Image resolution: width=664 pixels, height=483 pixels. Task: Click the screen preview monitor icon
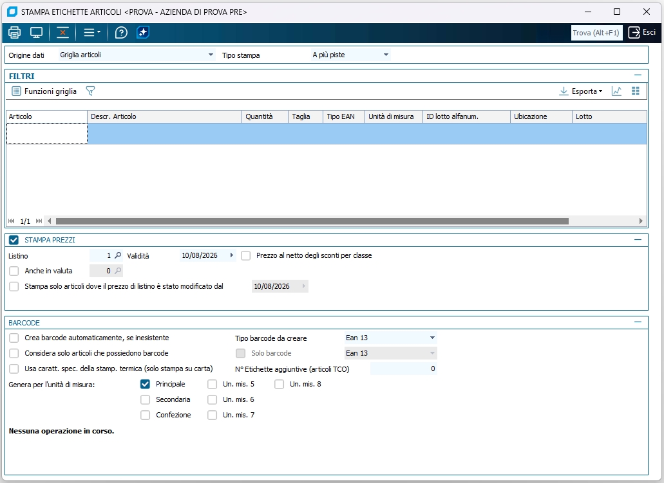(x=37, y=33)
